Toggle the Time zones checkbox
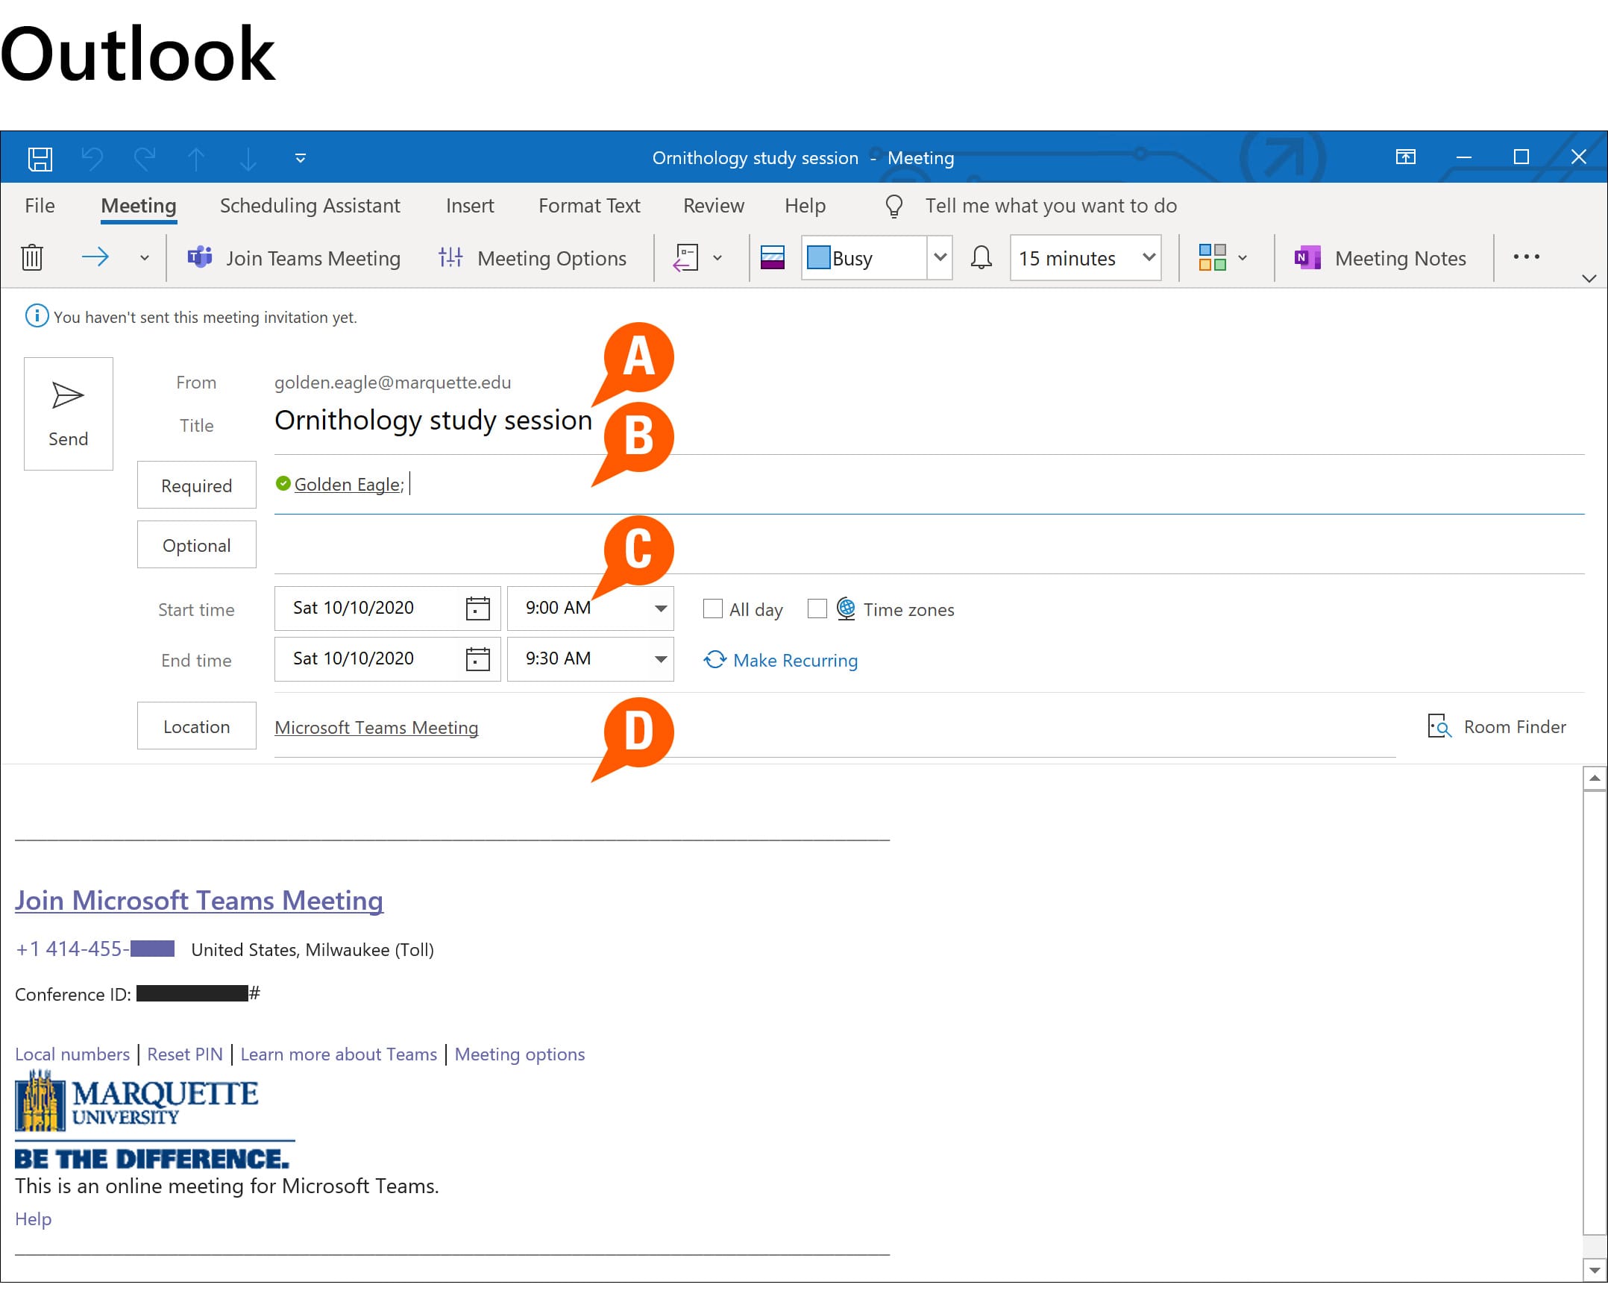 [817, 609]
